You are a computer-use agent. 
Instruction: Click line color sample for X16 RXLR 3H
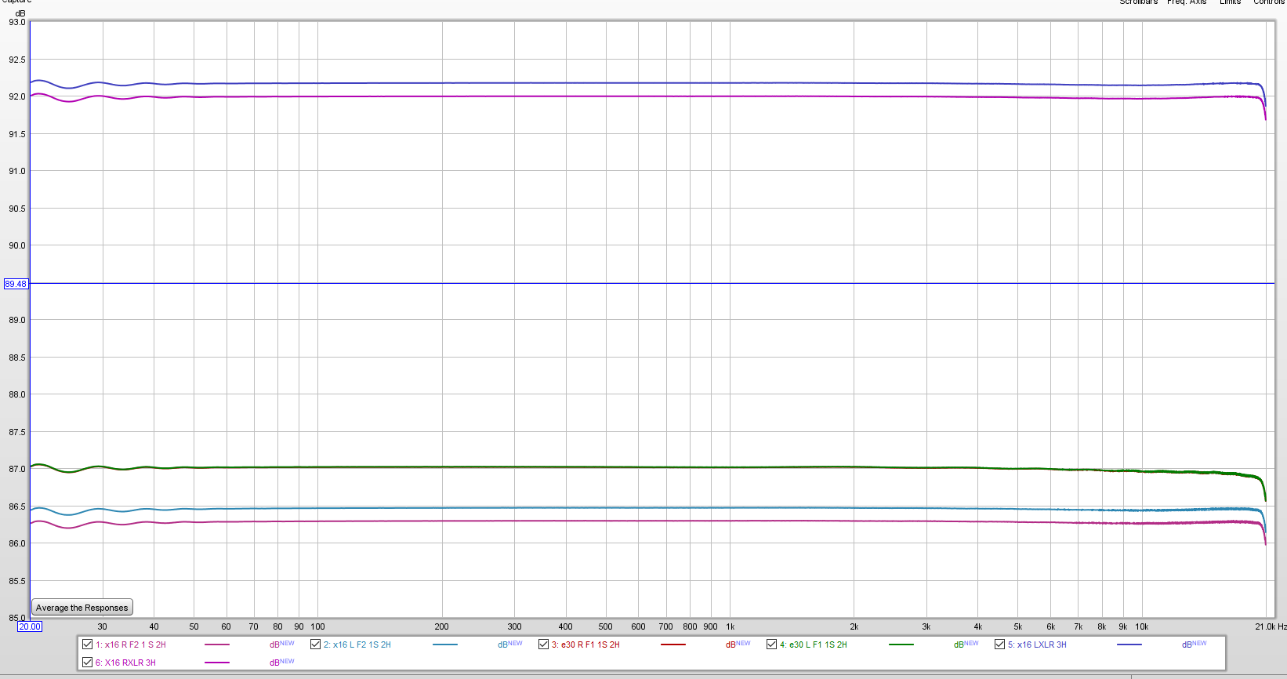click(x=217, y=663)
